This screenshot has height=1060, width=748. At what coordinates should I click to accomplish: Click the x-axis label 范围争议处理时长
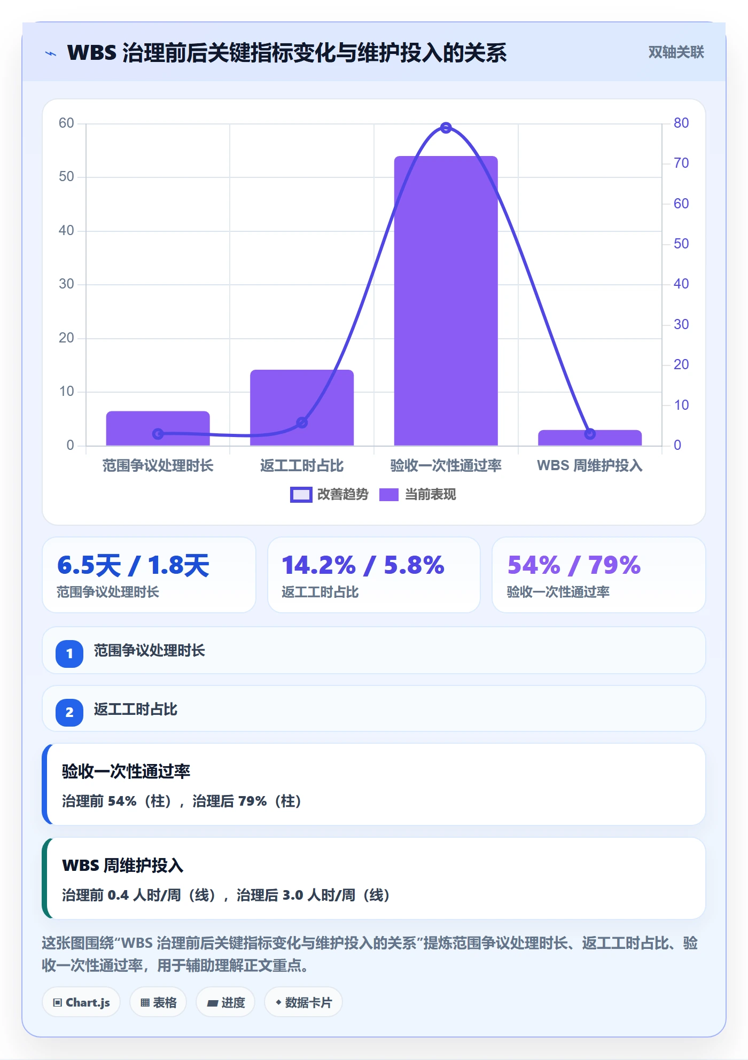(x=158, y=466)
